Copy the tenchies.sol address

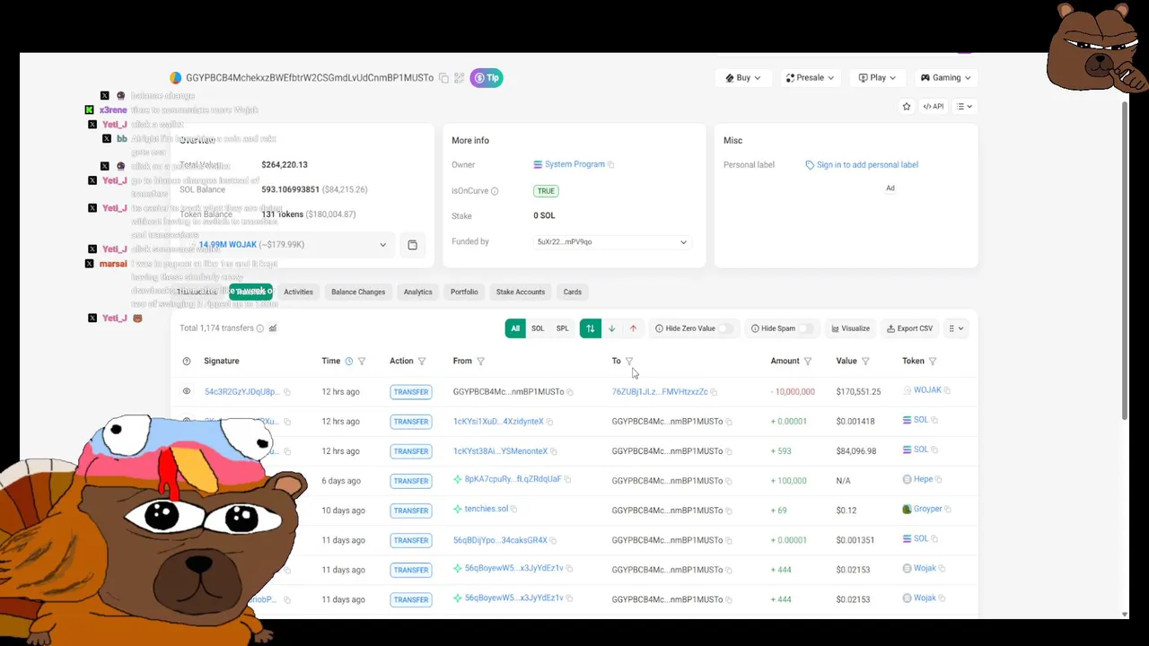(514, 510)
